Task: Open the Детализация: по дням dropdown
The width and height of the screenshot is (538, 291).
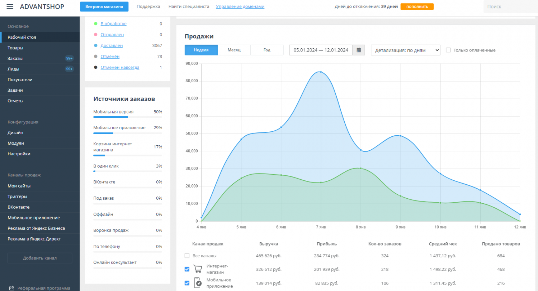Action: pos(405,50)
